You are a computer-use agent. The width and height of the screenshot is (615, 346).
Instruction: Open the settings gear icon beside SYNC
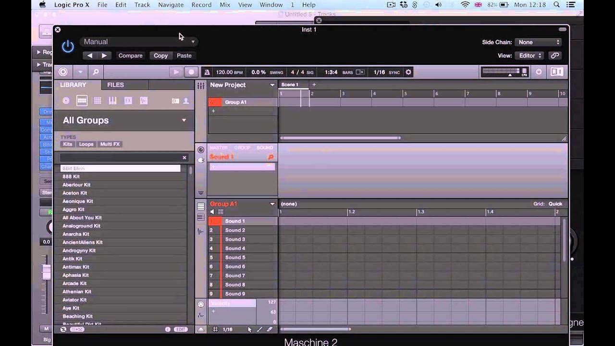click(x=408, y=72)
